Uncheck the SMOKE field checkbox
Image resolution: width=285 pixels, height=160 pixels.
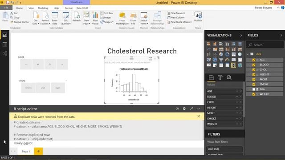coord(254,84)
